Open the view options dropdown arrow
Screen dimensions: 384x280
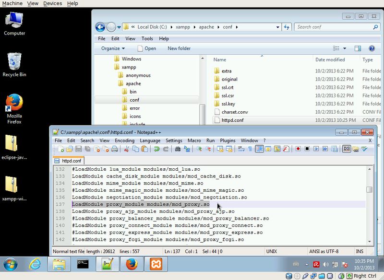point(345,48)
